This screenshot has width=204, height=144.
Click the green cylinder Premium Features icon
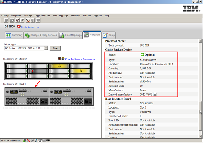[x=24, y=140]
